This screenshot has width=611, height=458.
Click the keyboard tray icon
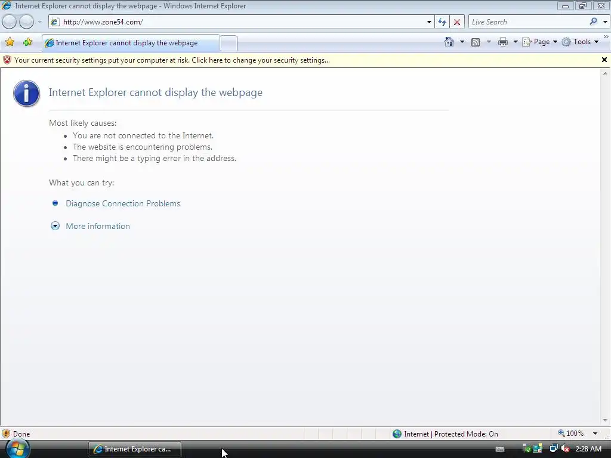click(500, 449)
